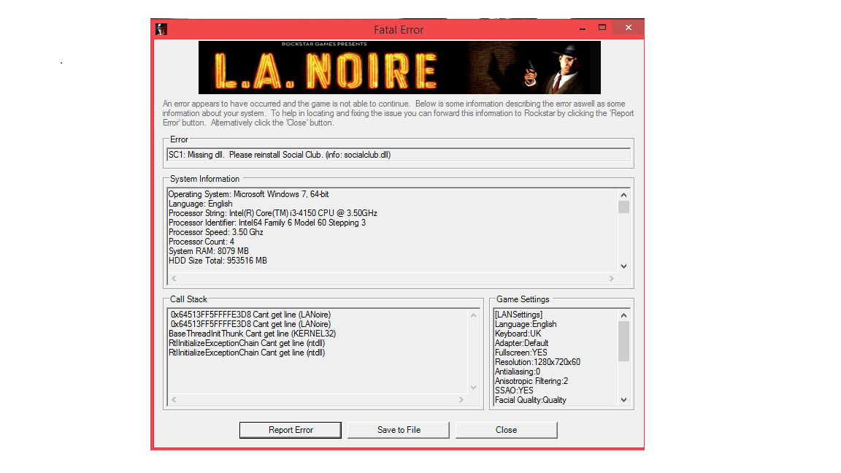This screenshot has width=841, height=473.
Task: Select the Resolution:1280x720x60 line in Game Settings
Action: coord(537,362)
